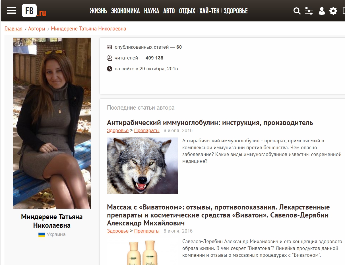Click the immunoglobulin article description text
345x265 pixels.
pyautogui.click(x=262, y=151)
